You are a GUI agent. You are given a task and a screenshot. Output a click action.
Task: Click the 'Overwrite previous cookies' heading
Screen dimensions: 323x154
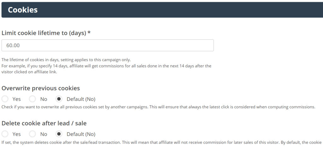click(41, 88)
